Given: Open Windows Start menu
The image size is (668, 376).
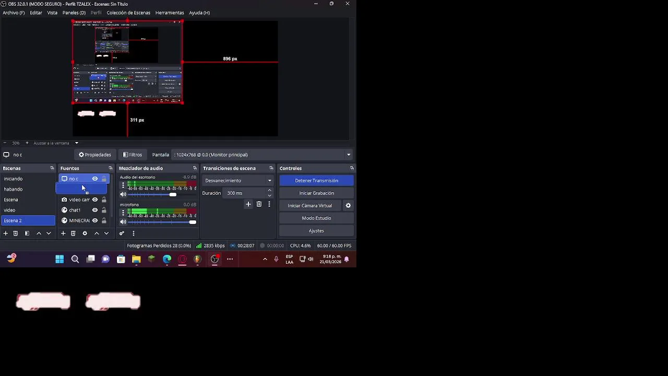Looking at the screenshot, I should (x=59, y=259).
